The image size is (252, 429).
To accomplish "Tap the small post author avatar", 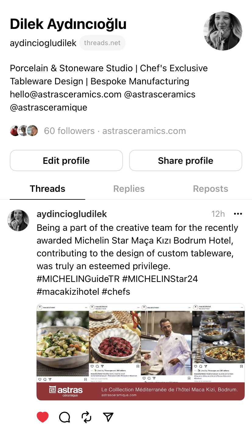I will point(18,220).
